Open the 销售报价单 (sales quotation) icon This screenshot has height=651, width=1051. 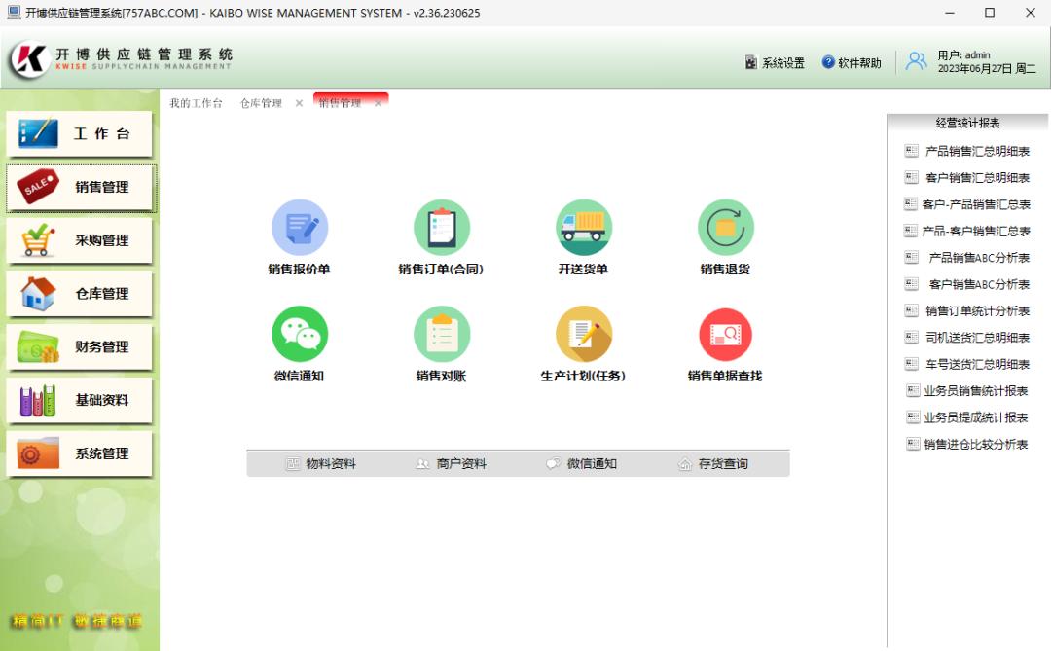(x=301, y=227)
